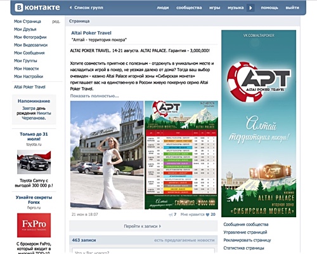Open Мои Фотографии
Image resolution: width=317 pixels, height=254 pixels.
pyautogui.click(x=30, y=37)
